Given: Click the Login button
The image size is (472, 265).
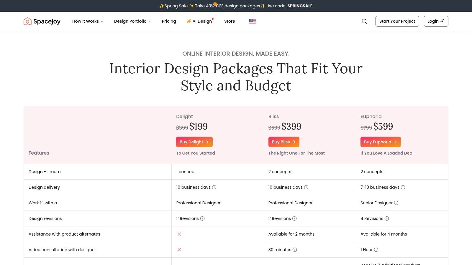Looking at the screenshot, I should click(x=436, y=21).
